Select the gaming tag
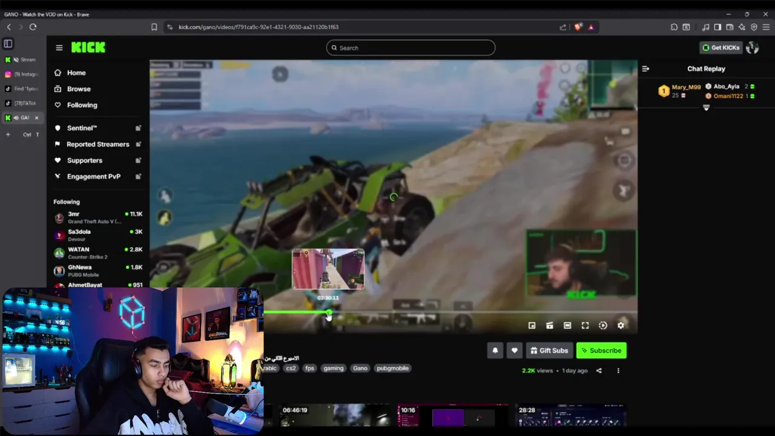Viewport: 775px width, 436px height. (x=333, y=368)
